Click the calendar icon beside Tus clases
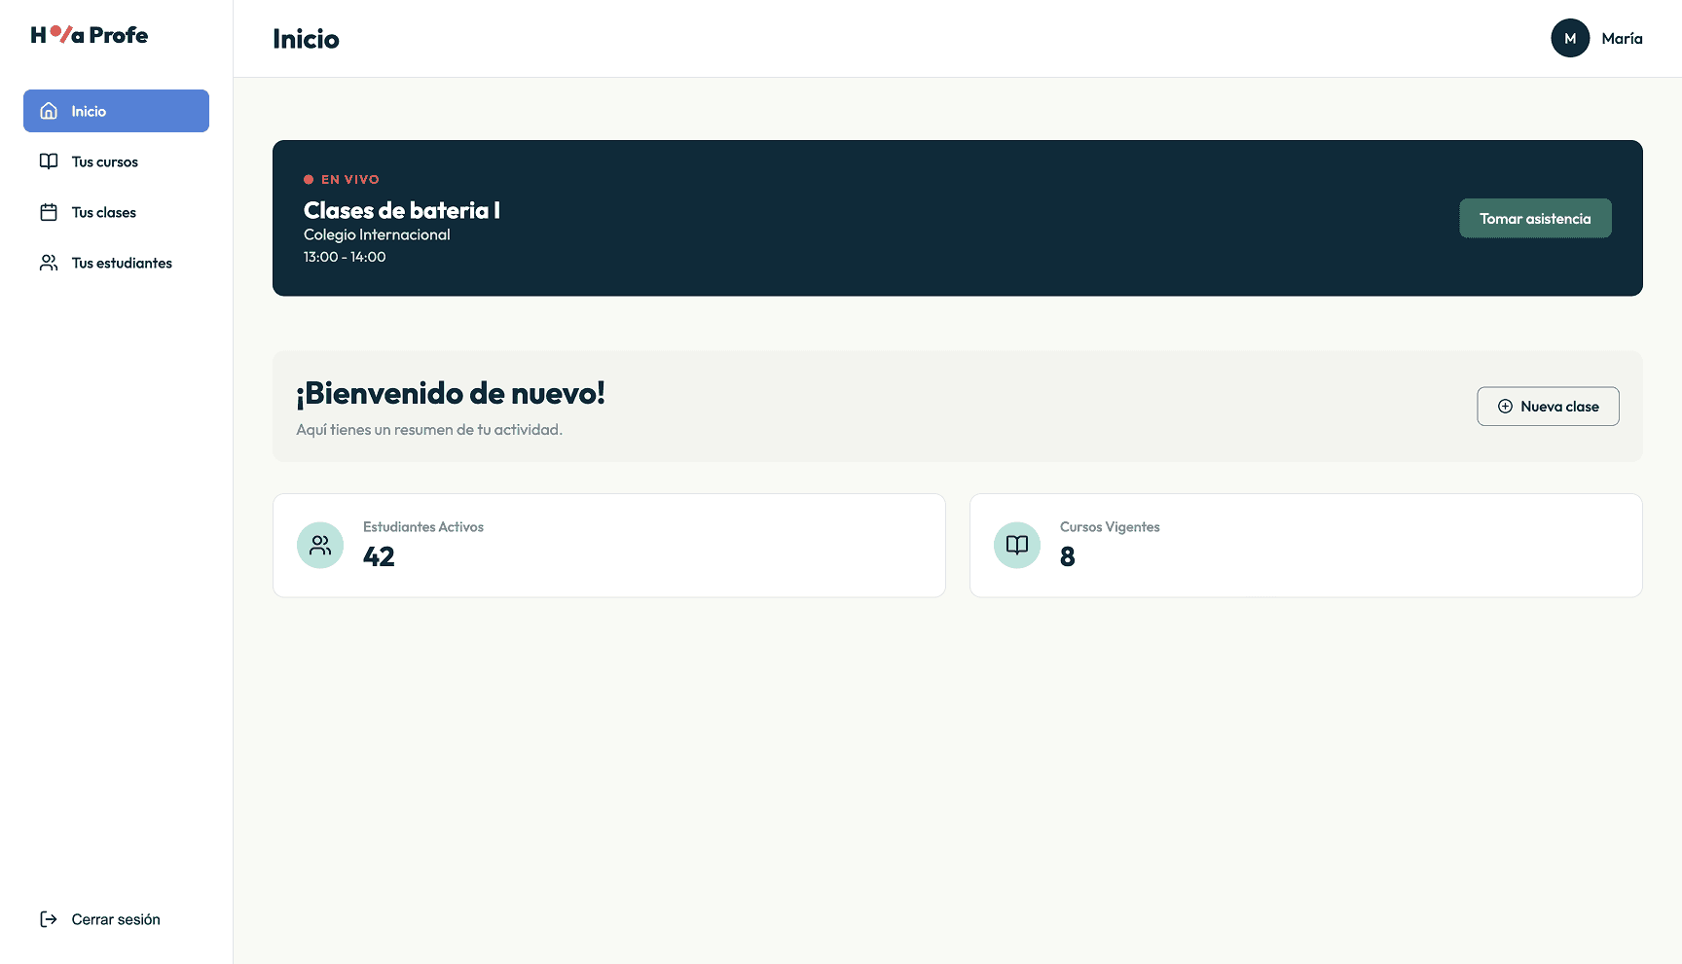Image resolution: width=1682 pixels, height=964 pixels. pos(49,212)
